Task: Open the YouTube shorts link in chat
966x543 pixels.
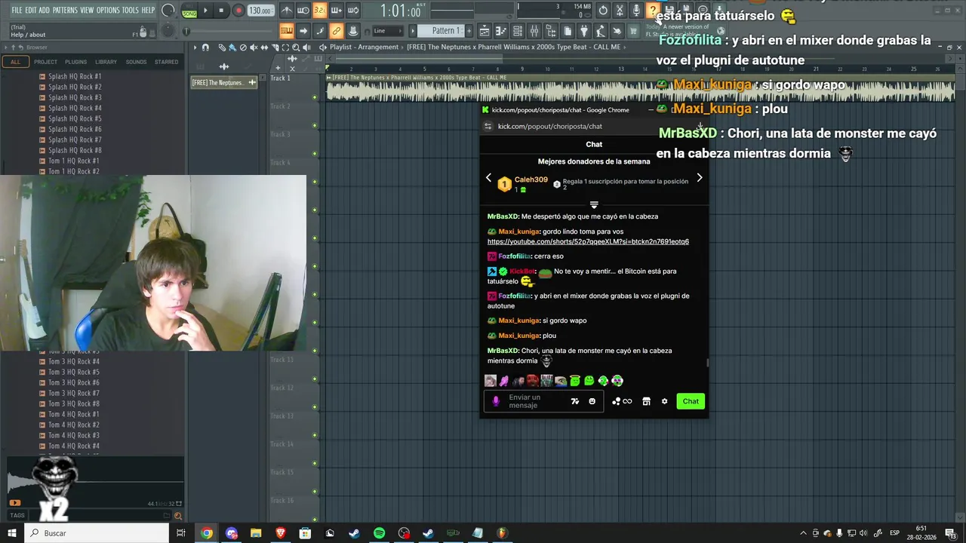Action: (x=588, y=241)
